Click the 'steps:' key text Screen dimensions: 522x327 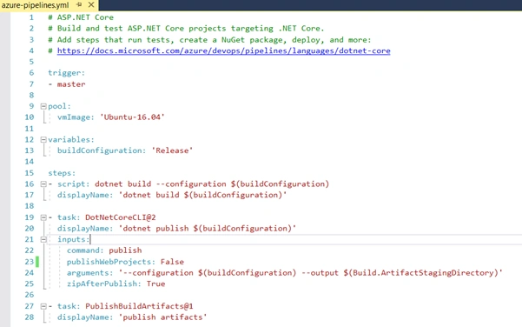tap(62, 173)
